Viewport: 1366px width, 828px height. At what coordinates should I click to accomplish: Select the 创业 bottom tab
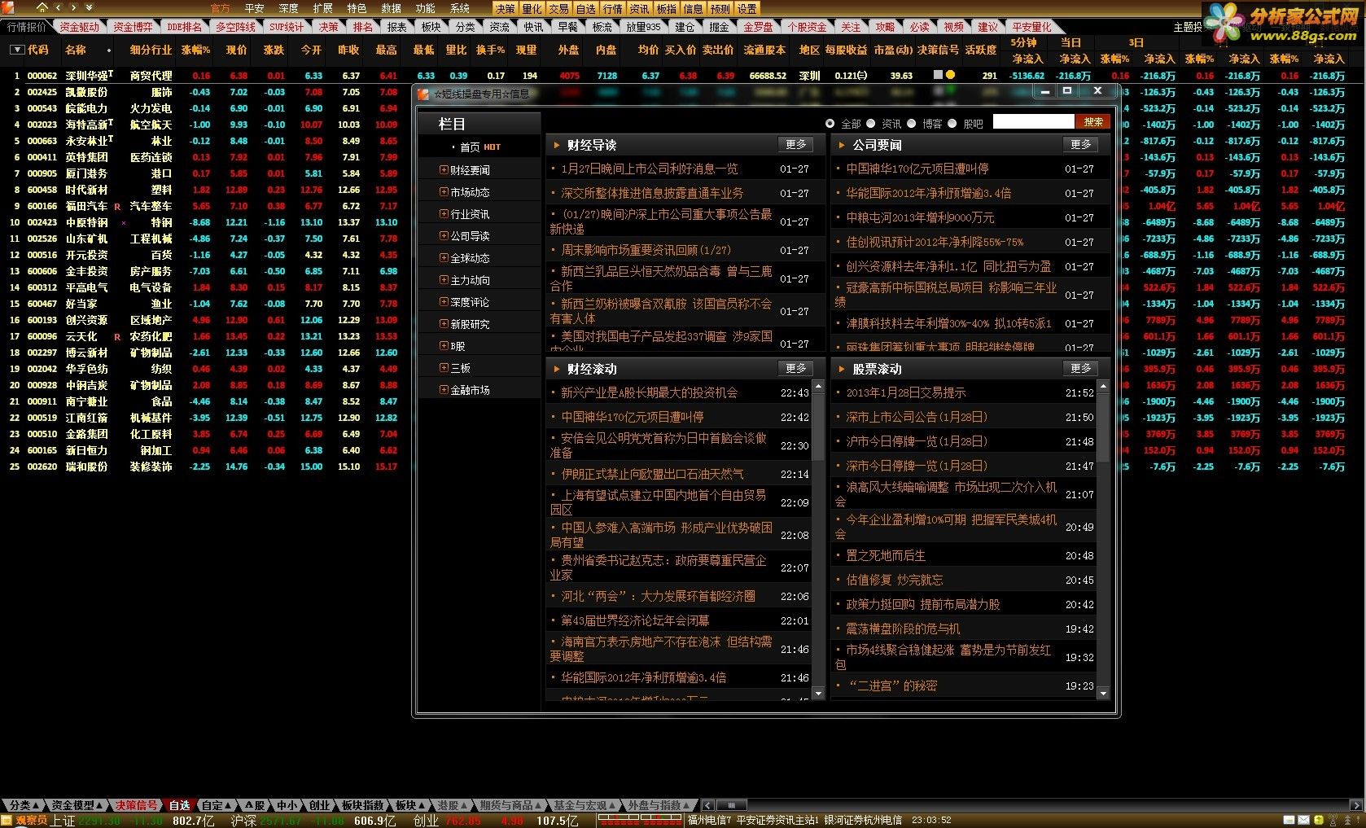319,805
